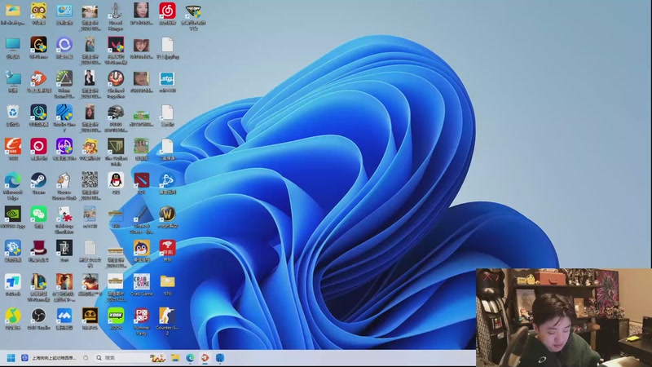Open the Goose Goose Duck shortcut
Viewport: 652px width, 367px height.
click(x=64, y=180)
